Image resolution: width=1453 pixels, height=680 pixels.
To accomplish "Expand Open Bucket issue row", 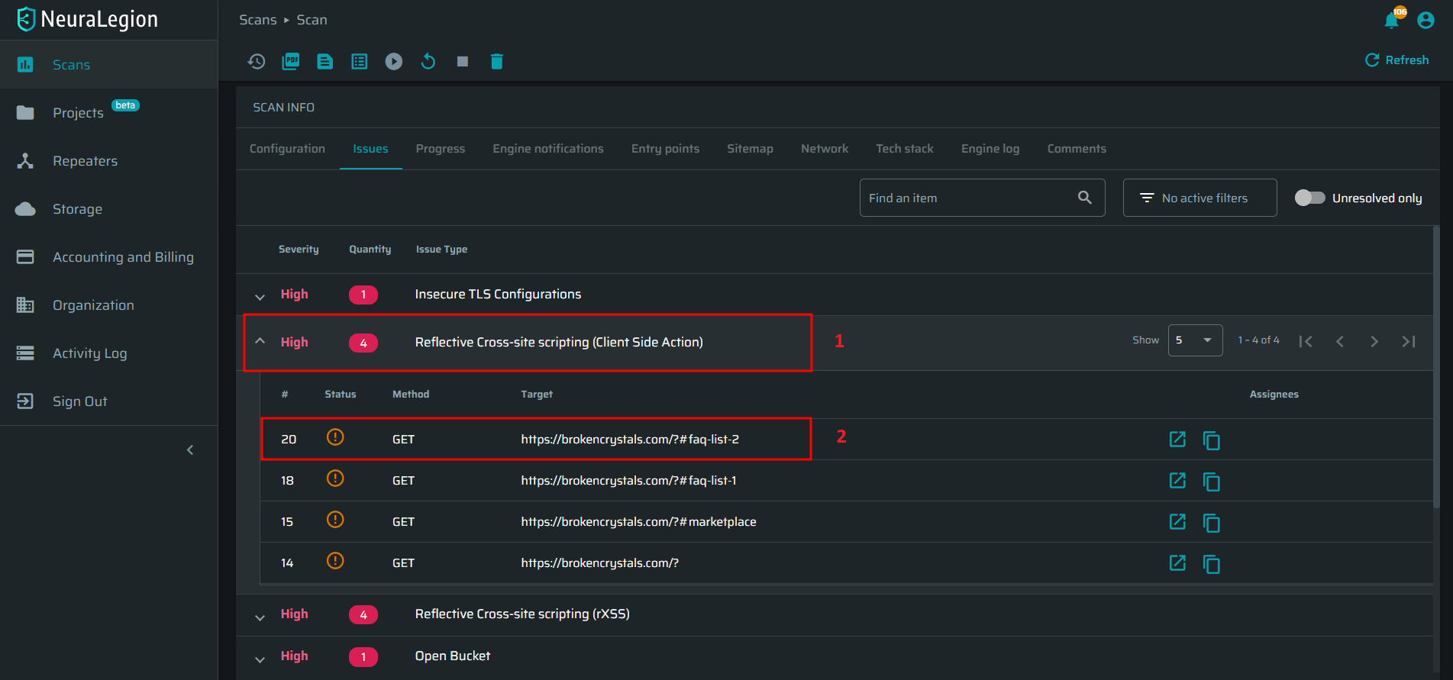I will 260,659.
